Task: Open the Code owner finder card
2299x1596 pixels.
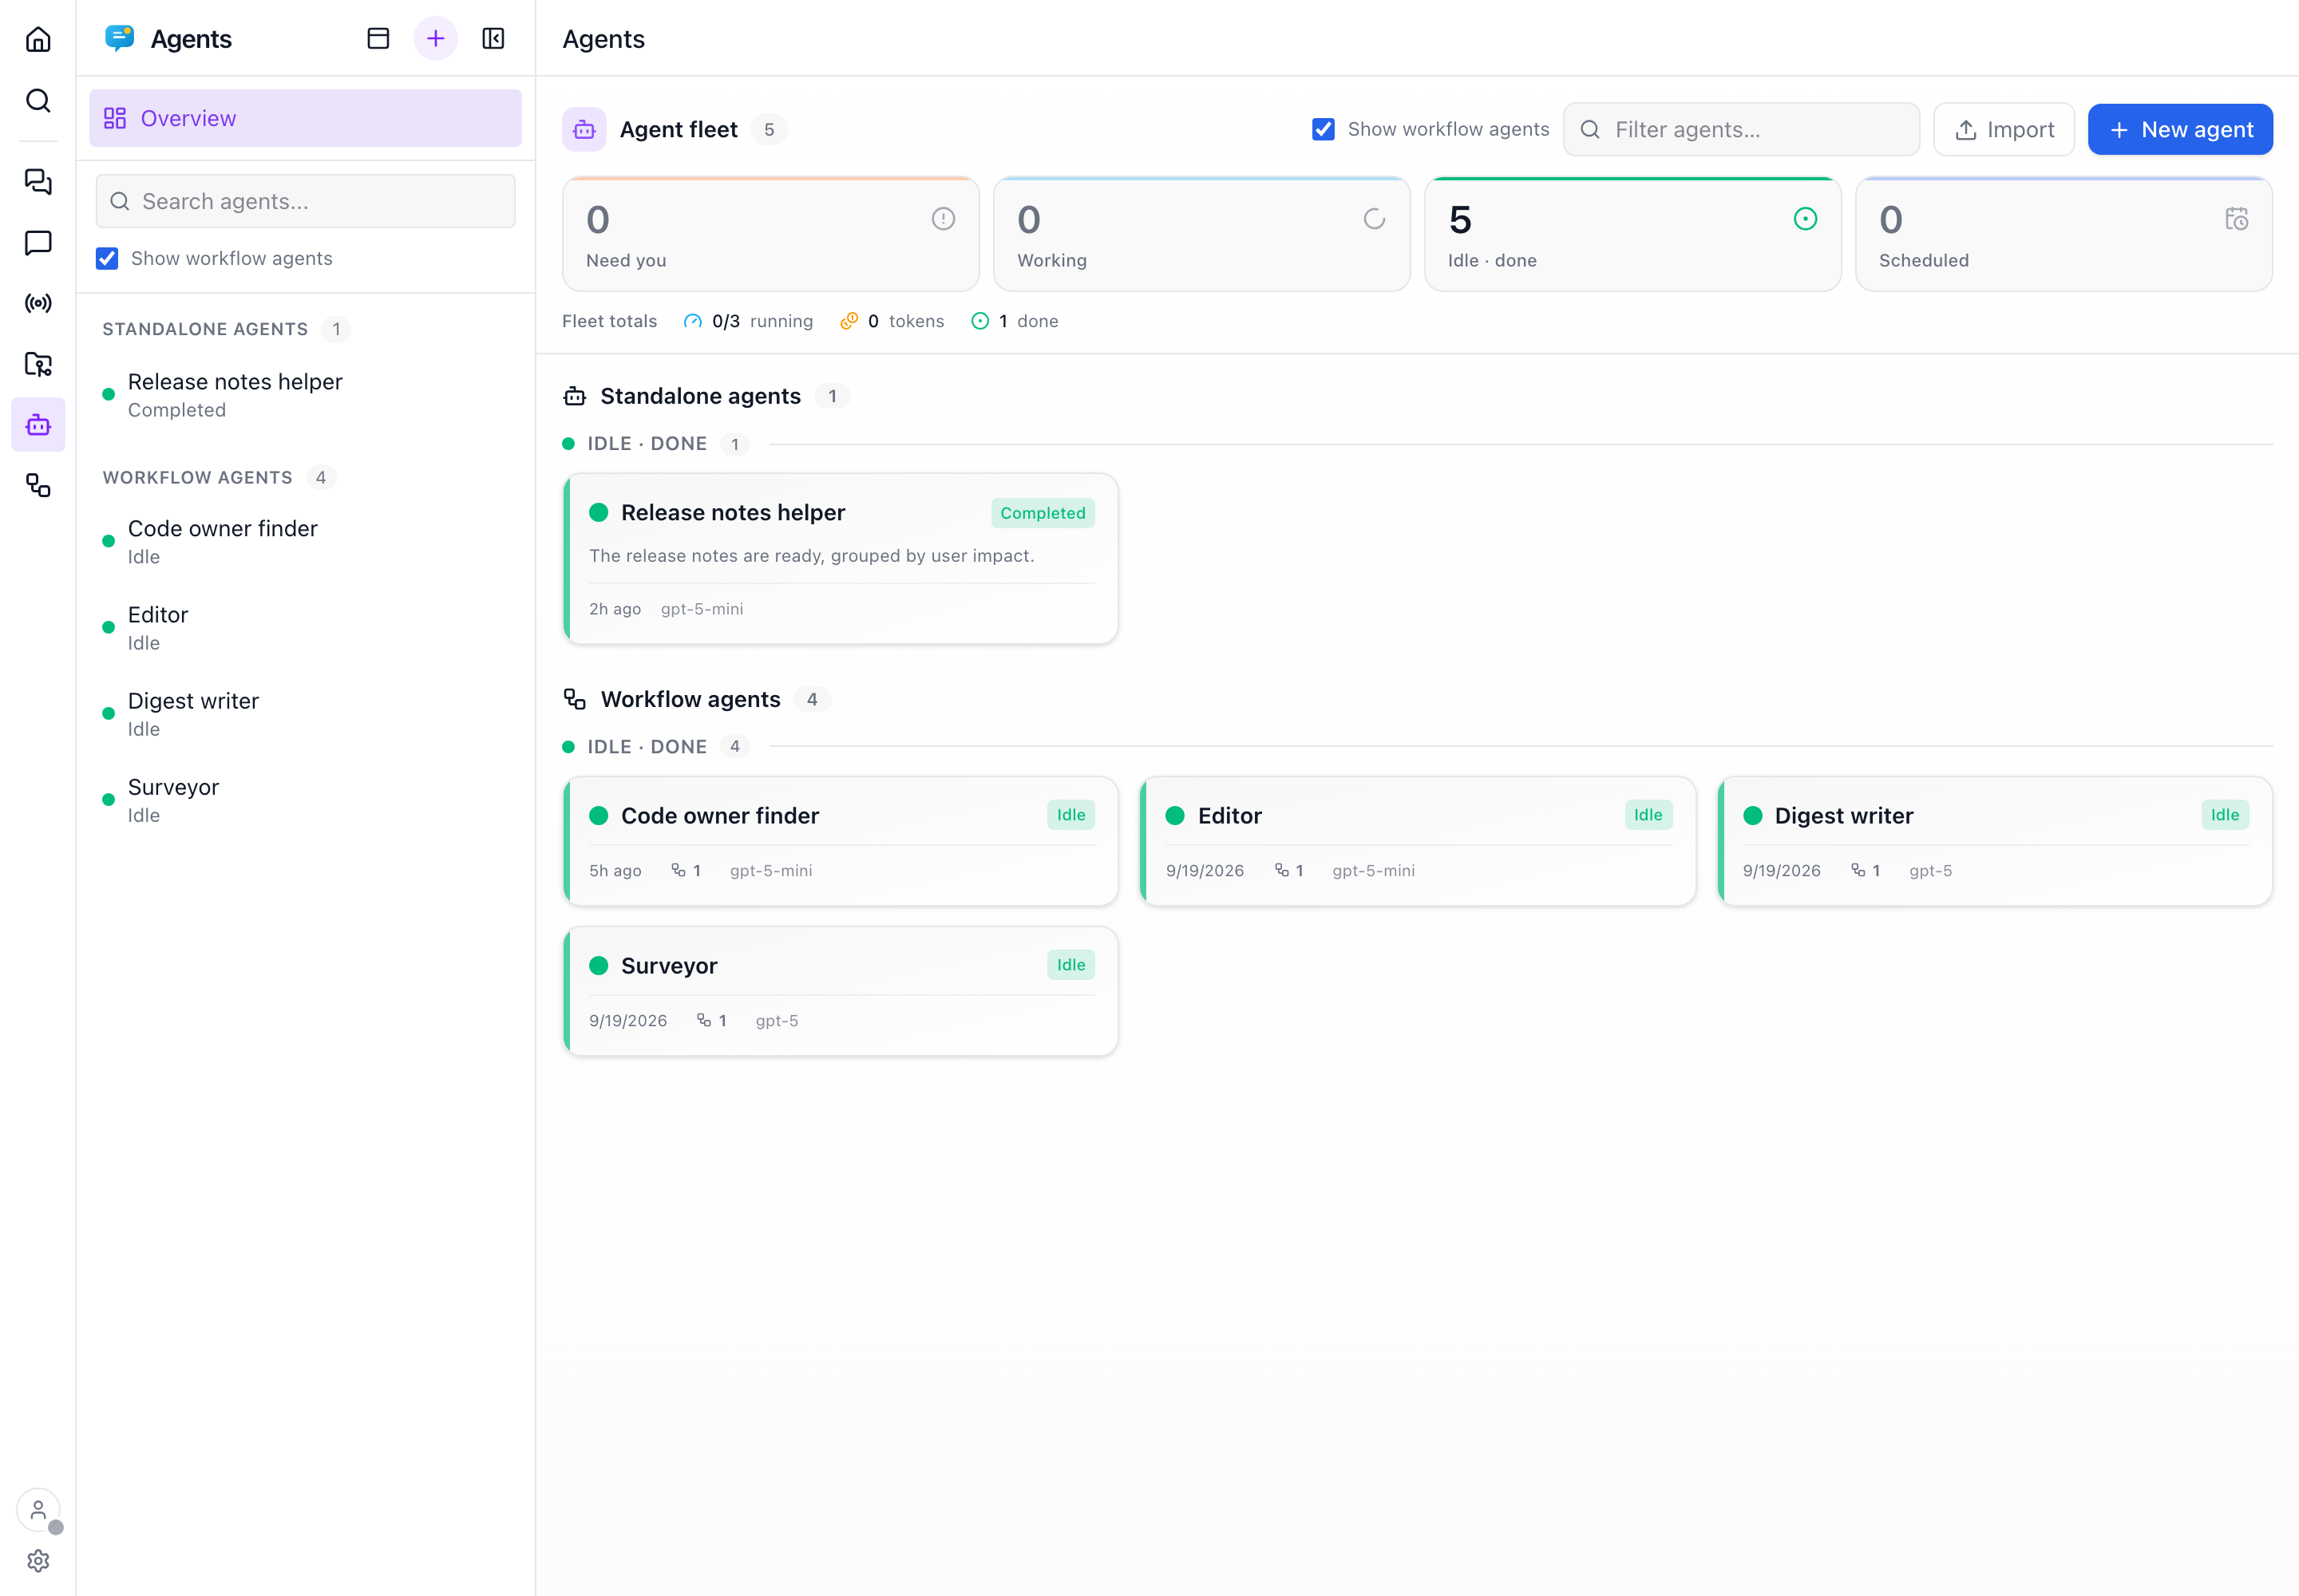Action: pos(841,841)
